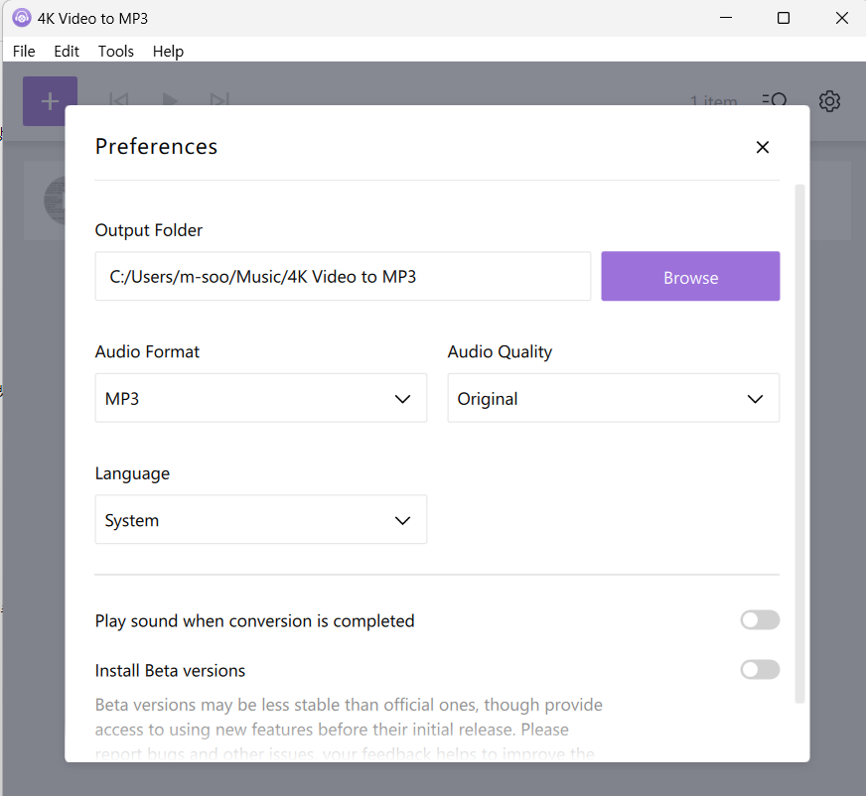
Task: Click the 'Language' label
Action: pos(132,473)
